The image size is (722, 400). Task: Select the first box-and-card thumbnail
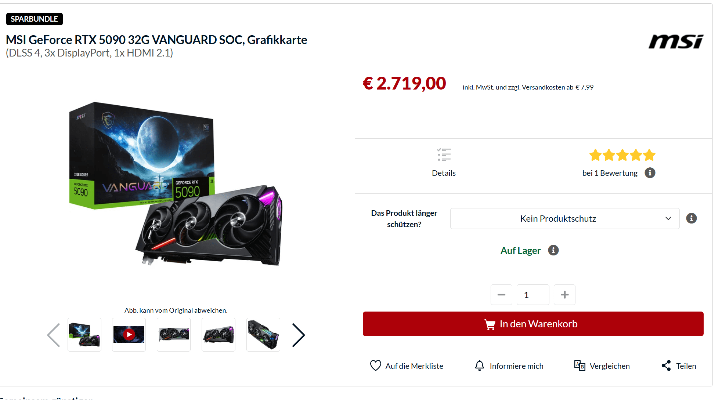point(84,335)
